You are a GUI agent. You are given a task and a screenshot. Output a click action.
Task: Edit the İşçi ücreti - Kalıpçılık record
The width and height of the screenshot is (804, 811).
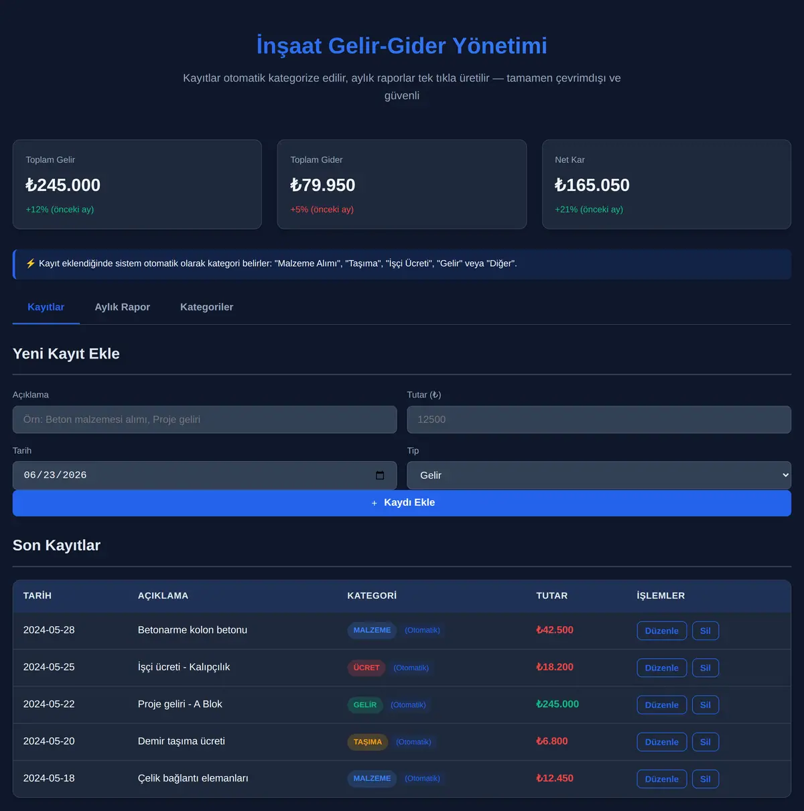click(x=662, y=668)
